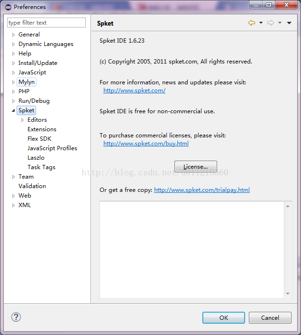Open the preferences view menu triangle
The height and width of the screenshot is (335, 301).
coord(289,23)
